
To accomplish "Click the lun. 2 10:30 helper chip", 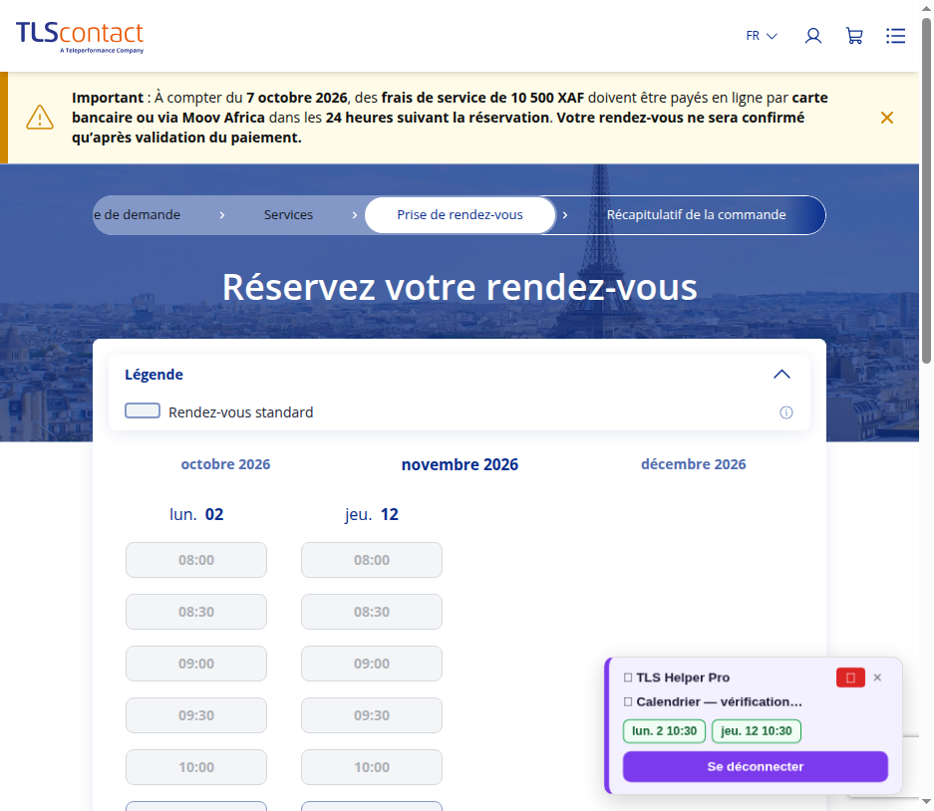I will click(x=664, y=731).
